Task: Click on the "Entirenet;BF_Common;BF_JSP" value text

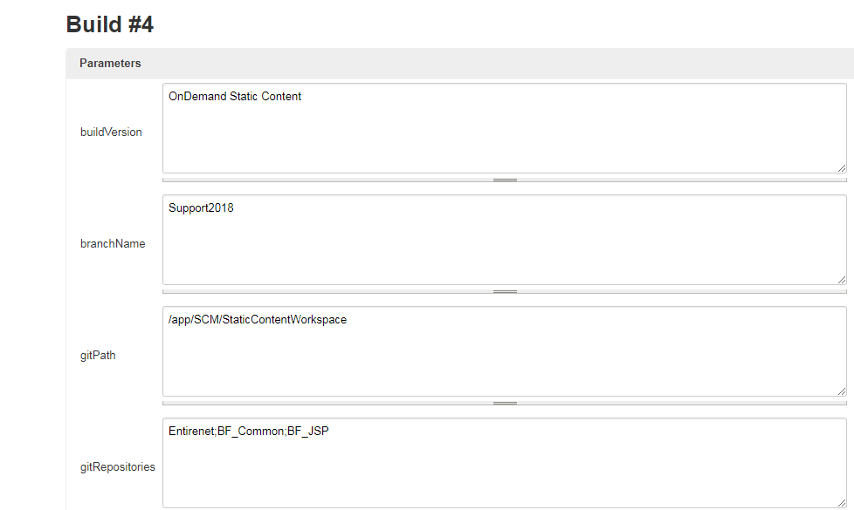Action: point(249,432)
